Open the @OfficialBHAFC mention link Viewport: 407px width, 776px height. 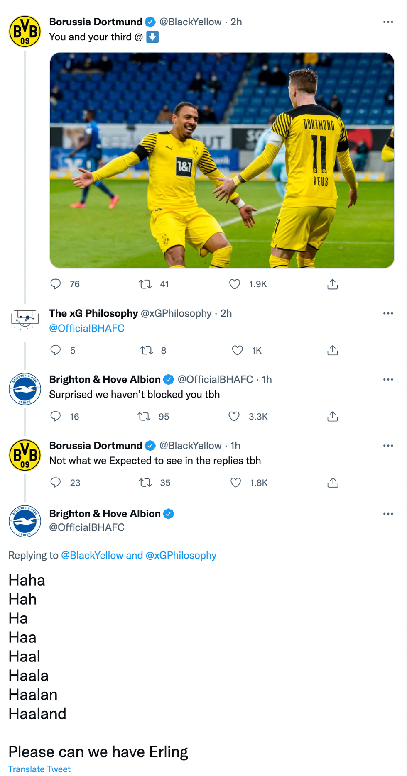(86, 328)
